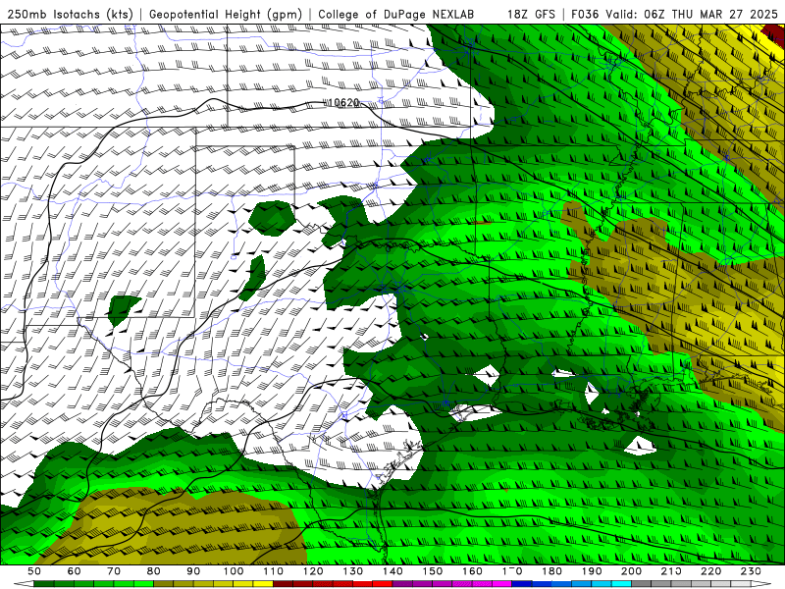The width and height of the screenshot is (785, 589).
Task: Click the 'Geopotential Height (gpm)' header label
Action: (226, 14)
